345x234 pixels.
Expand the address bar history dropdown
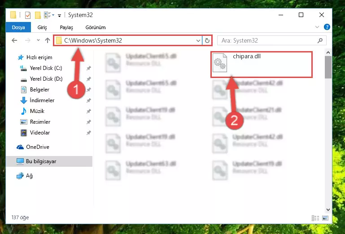[198, 40]
